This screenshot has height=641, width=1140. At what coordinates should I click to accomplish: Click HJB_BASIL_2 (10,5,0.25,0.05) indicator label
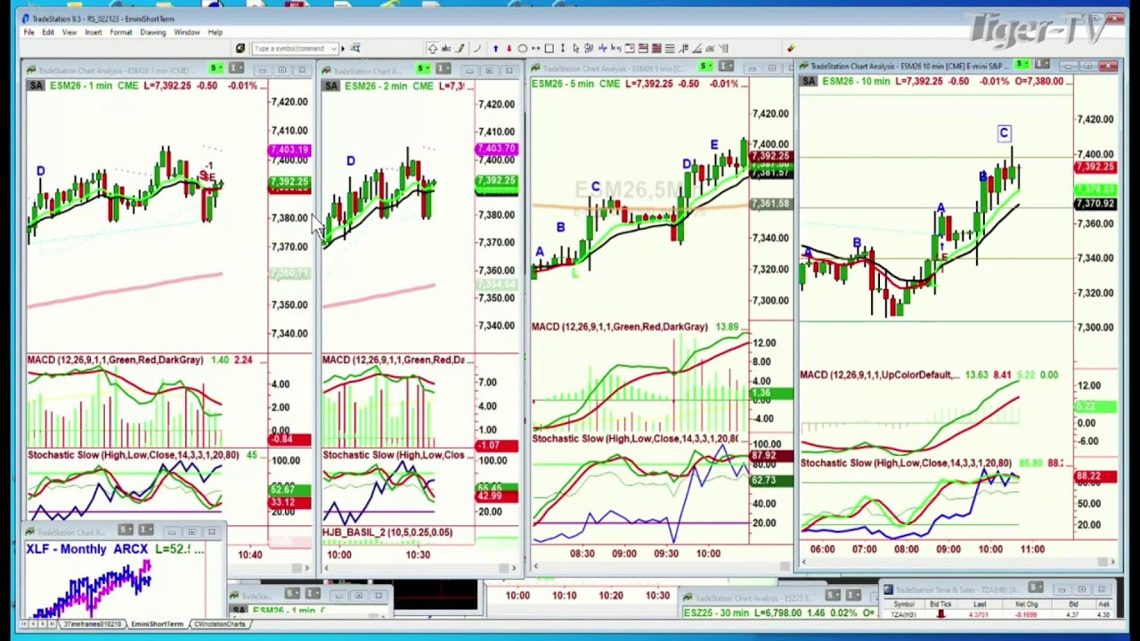pos(387,532)
